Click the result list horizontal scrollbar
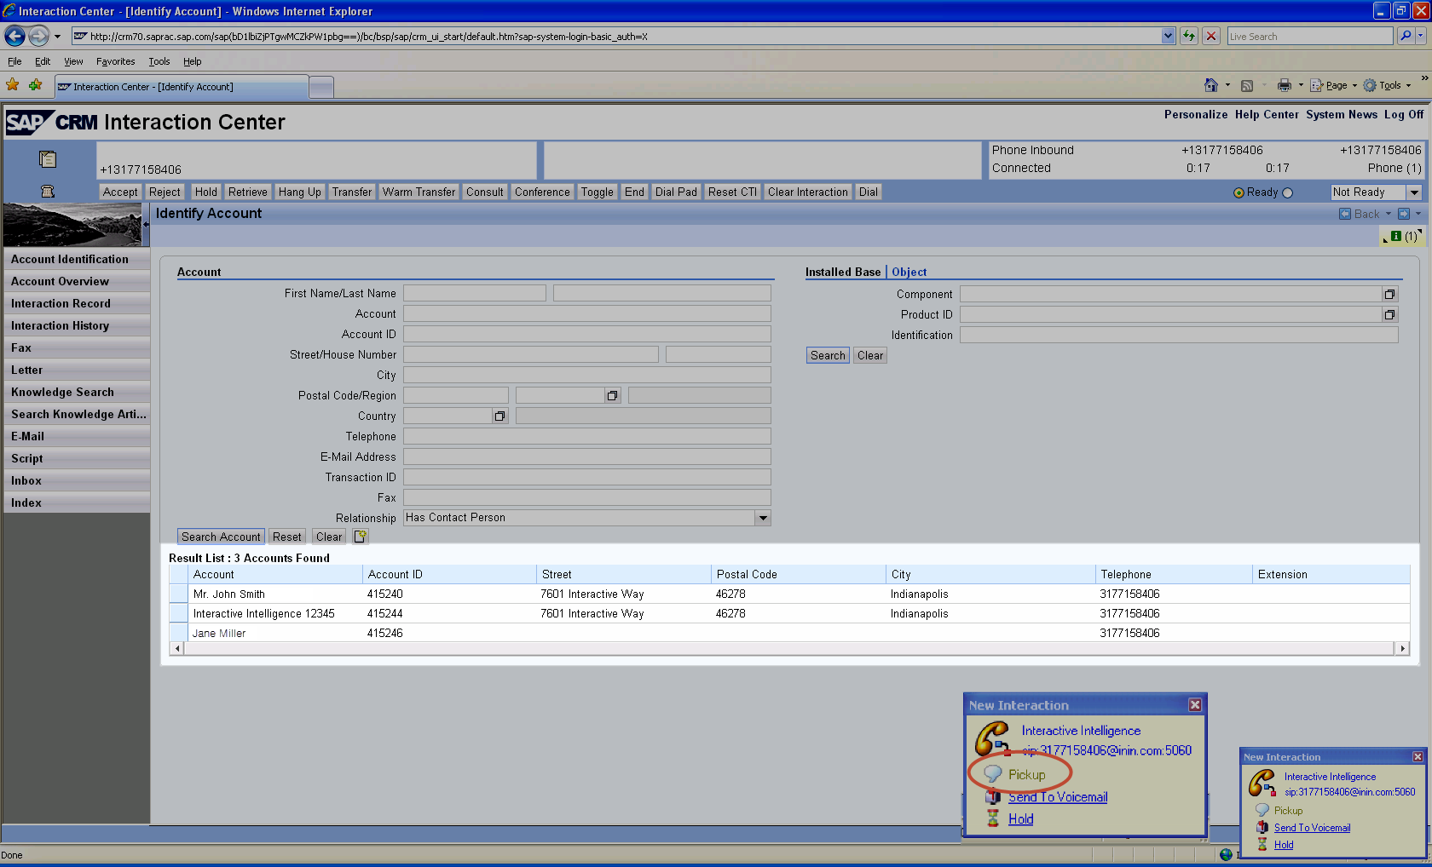Viewport: 1432px width, 867px height. [x=788, y=649]
